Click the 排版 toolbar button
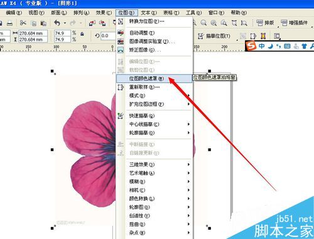Viewport: 314px width, 239px height. pos(265,23)
